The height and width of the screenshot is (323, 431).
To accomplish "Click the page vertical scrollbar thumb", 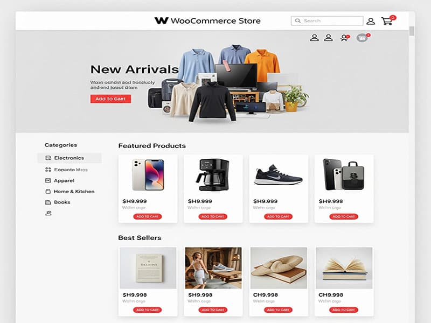I will coord(412,31).
